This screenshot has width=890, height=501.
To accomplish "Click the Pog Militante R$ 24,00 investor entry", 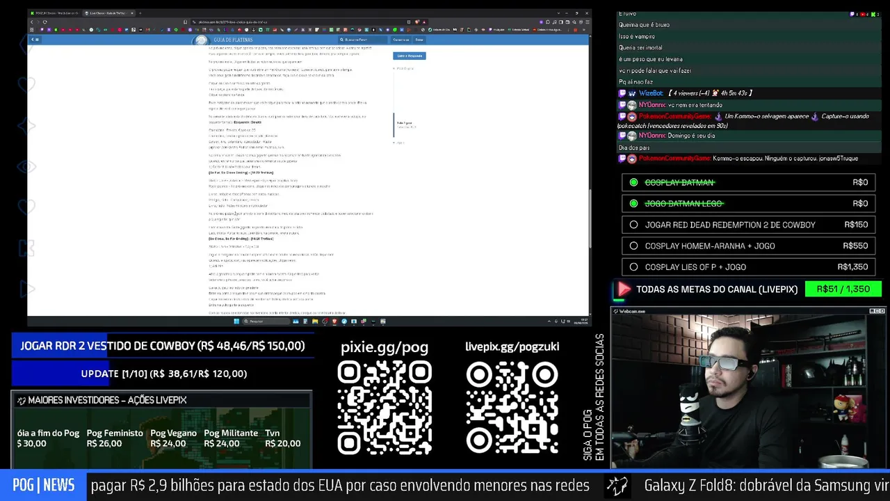I will tap(231, 438).
